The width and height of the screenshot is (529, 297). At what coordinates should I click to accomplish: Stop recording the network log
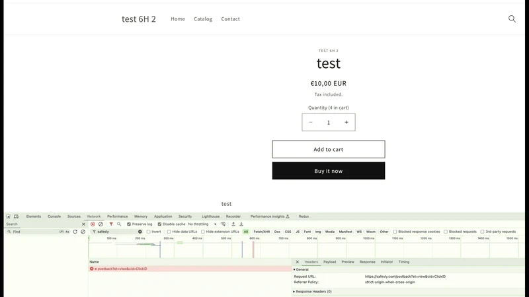tap(93, 224)
